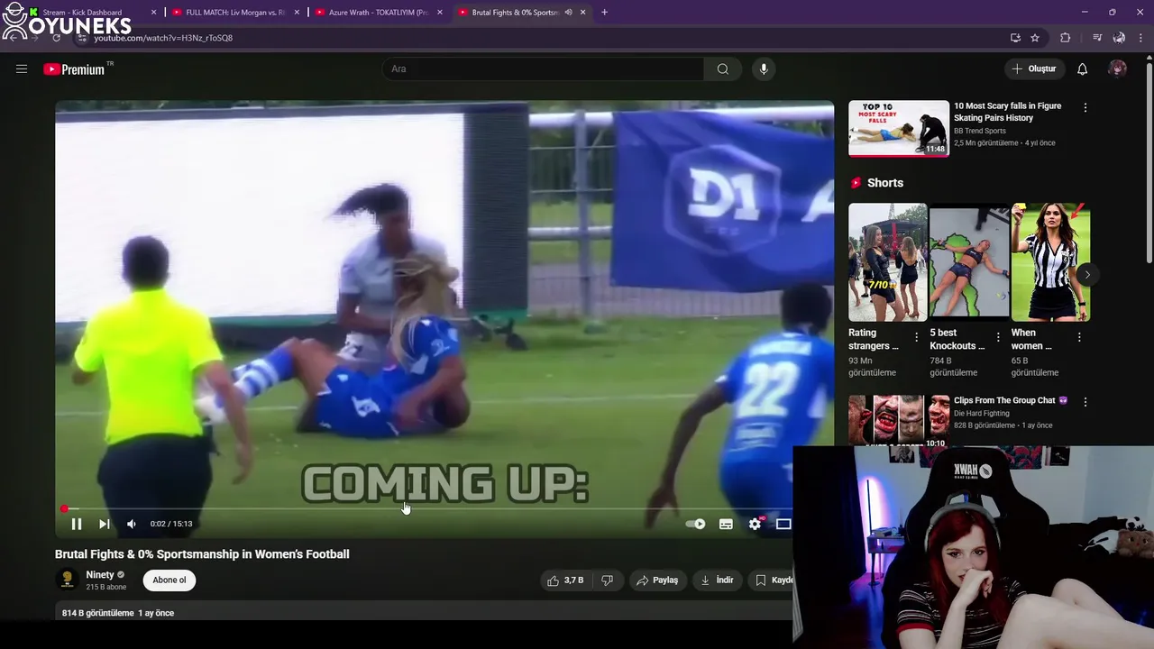Image resolution: width=1154 pixels, height=649 pixels.
Task: Open Clips From The Group Chat video
Action: (1011, 400)
